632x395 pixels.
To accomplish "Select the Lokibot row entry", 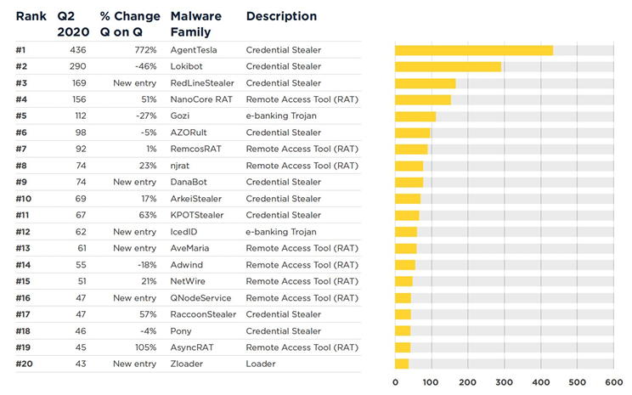I will [187, 66].
